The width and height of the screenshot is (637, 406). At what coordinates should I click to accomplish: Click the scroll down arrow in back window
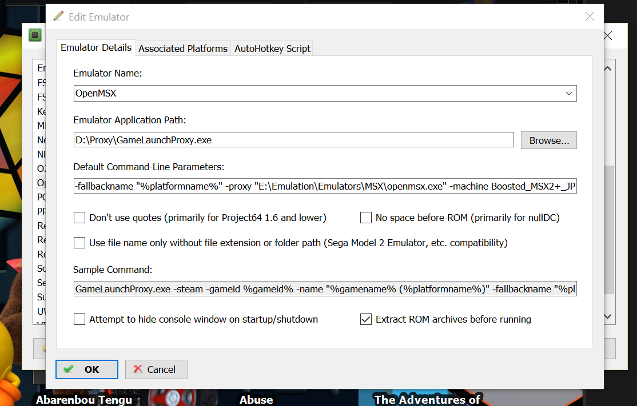(608, 316)
